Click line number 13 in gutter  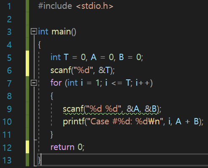7,160
